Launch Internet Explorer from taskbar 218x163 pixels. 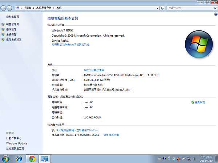click(19, 159)
